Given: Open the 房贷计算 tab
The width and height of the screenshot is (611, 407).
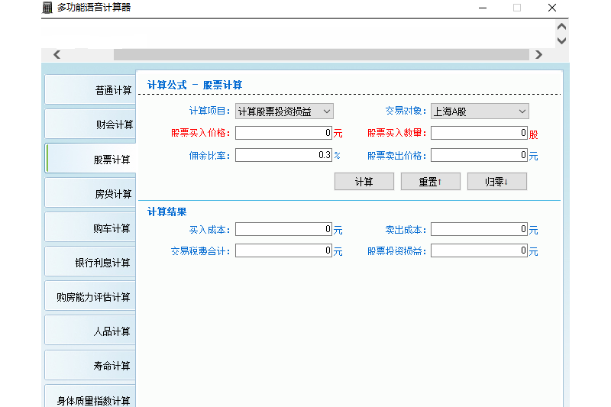Looking at the screenshot, I should 90,193.
